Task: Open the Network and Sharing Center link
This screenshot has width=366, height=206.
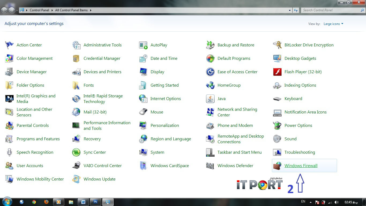Action: (237, 112)
